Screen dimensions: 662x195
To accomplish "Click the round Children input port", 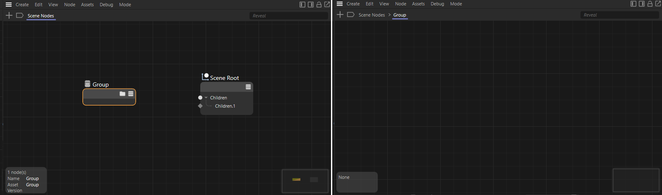I will pyautogui.click(x=200, y=98).
